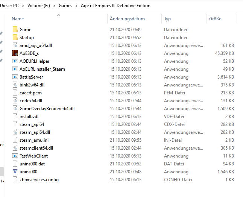Image resolution: width=243 pixels, height=197 pixels.
Task: Select the file name steam_emu.ini
Action: coord(34,140)
